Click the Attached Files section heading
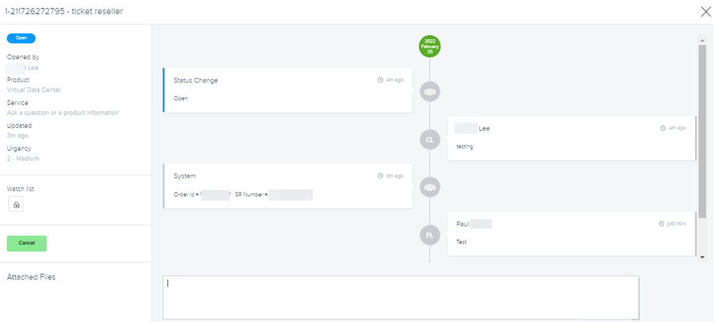This screenshot has height=322, width=714. coord(32,277)
